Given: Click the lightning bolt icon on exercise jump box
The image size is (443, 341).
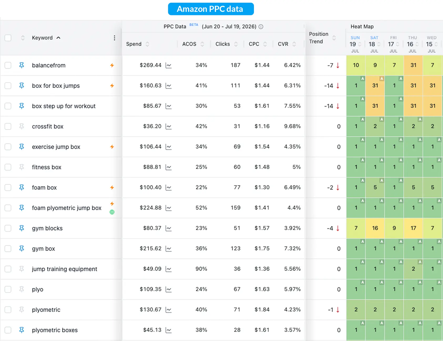Looking at the screenshot, I should [x=112, y=147].
